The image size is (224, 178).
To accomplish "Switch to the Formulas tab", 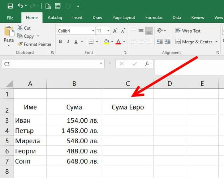I will 154,18.
